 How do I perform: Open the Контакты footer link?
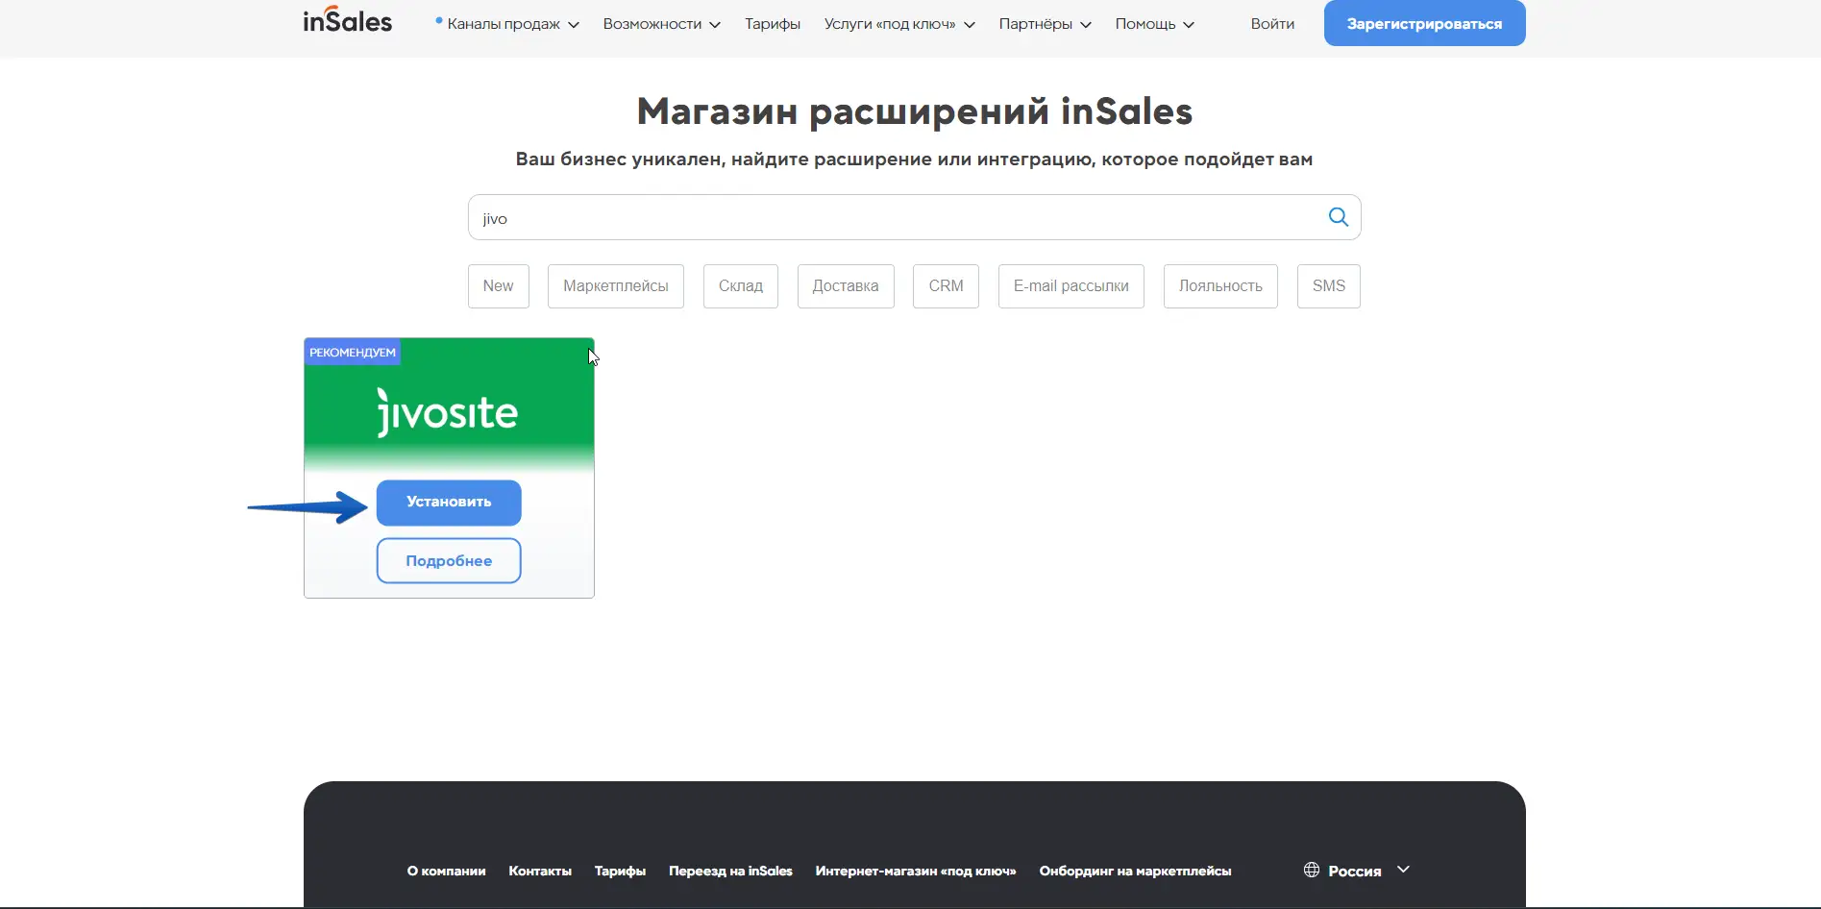click(x=540, y=872)
